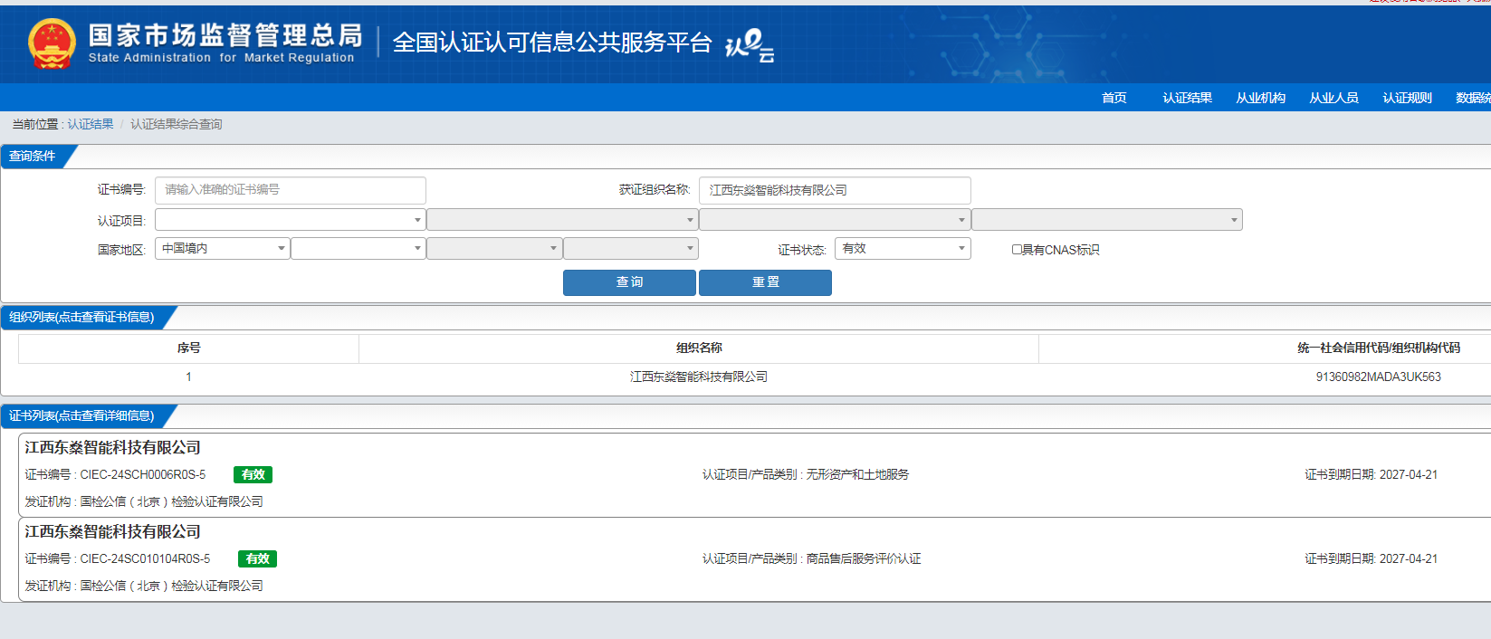Image resolution: width=1491 pixels, height=639 pixels.
Task: Click second certificate's company name heading
Action: [112, 531]
